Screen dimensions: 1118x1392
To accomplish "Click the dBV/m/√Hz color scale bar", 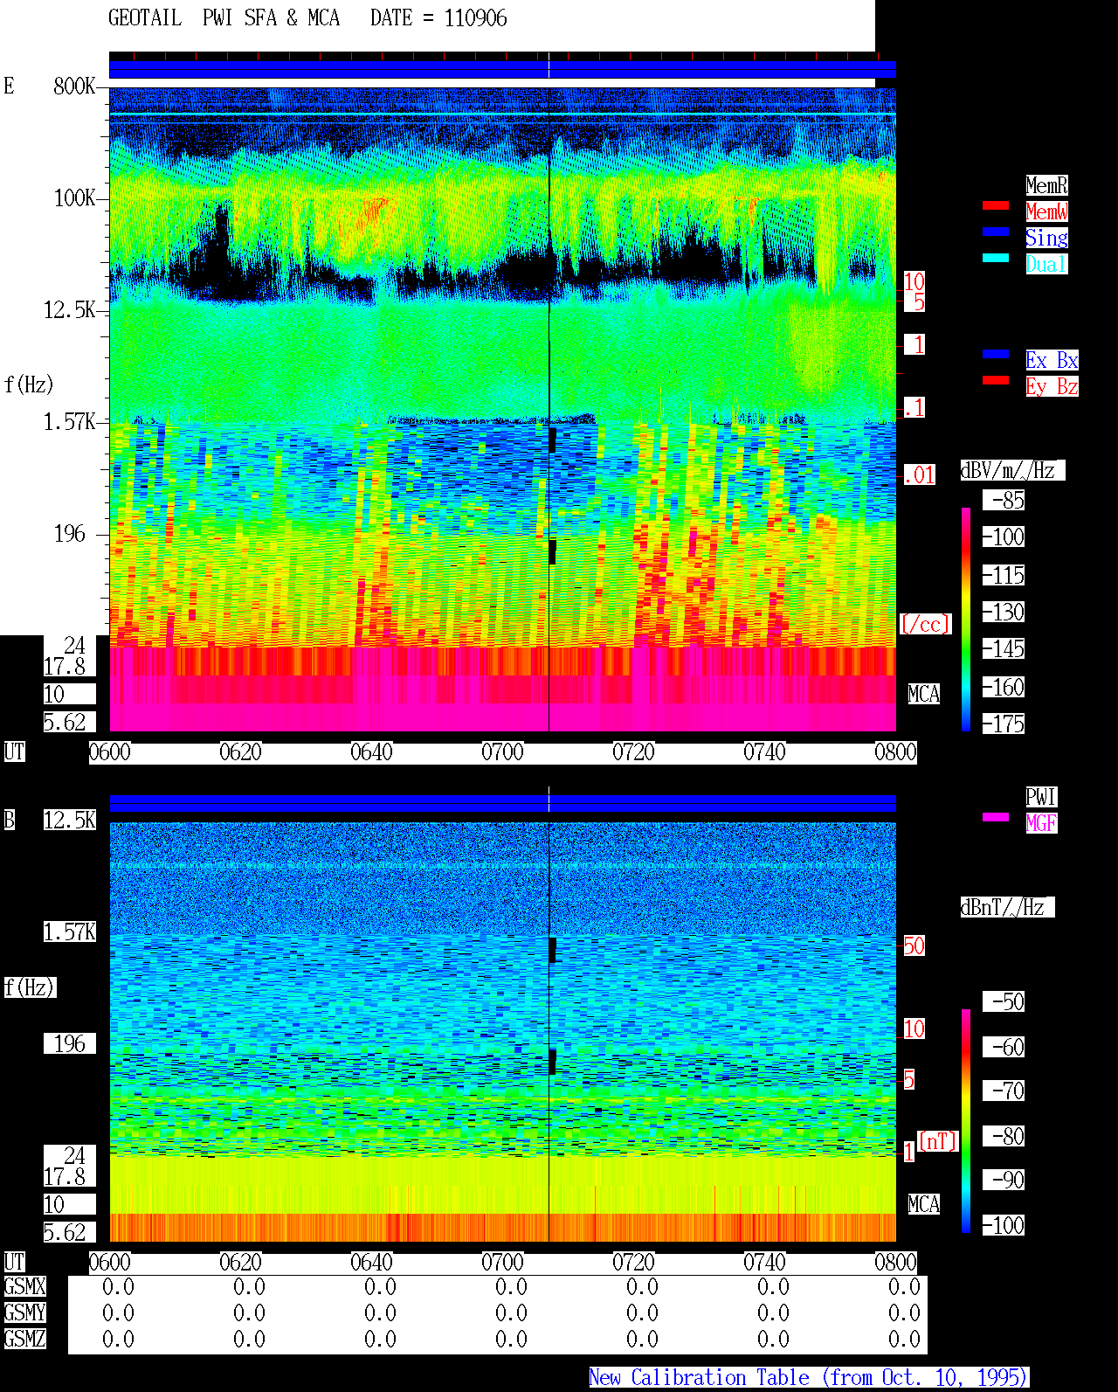I will pos(966,619).
